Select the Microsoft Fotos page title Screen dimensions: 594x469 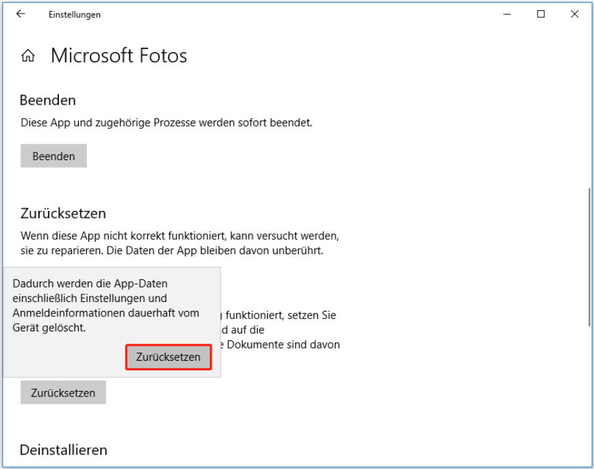pyautogui.click(x=119, y=55)
